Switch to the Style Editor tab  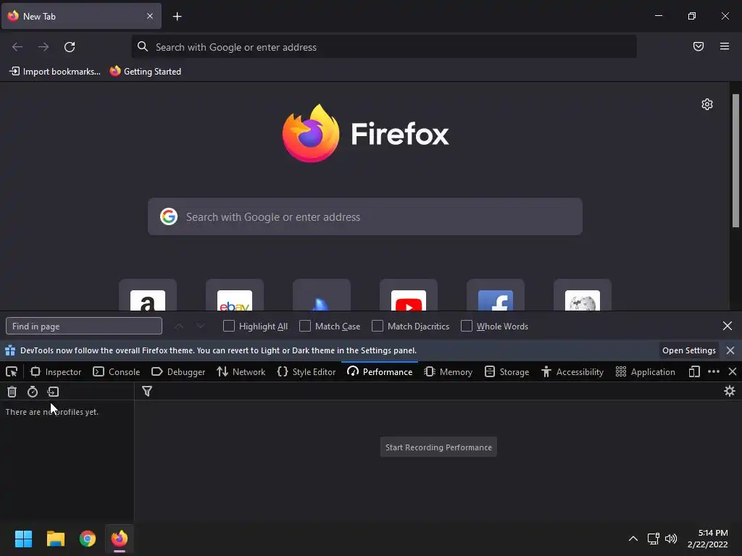pyautogui.click(x=307, y=372)
